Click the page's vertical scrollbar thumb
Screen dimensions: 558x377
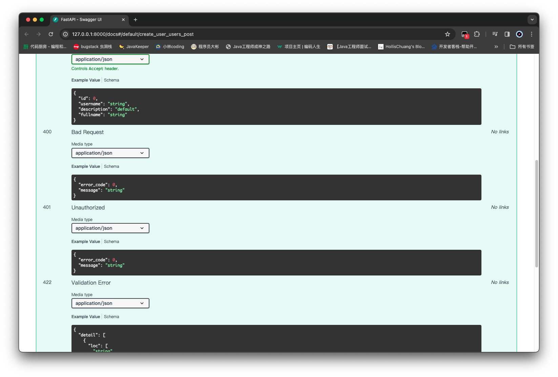pos(536,214)
